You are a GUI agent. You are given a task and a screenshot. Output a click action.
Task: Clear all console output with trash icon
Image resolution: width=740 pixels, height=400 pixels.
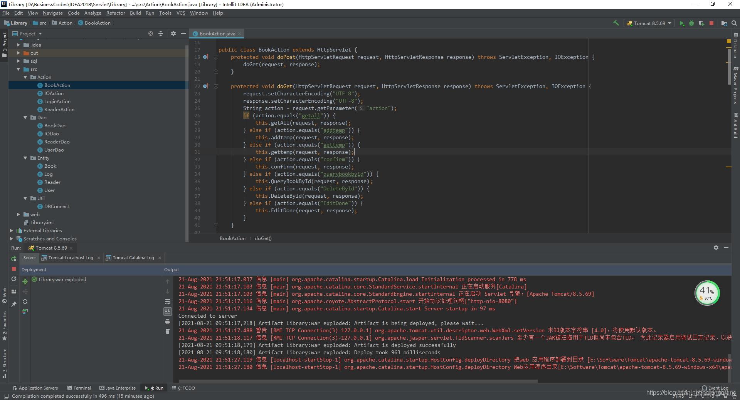(168, 331)
